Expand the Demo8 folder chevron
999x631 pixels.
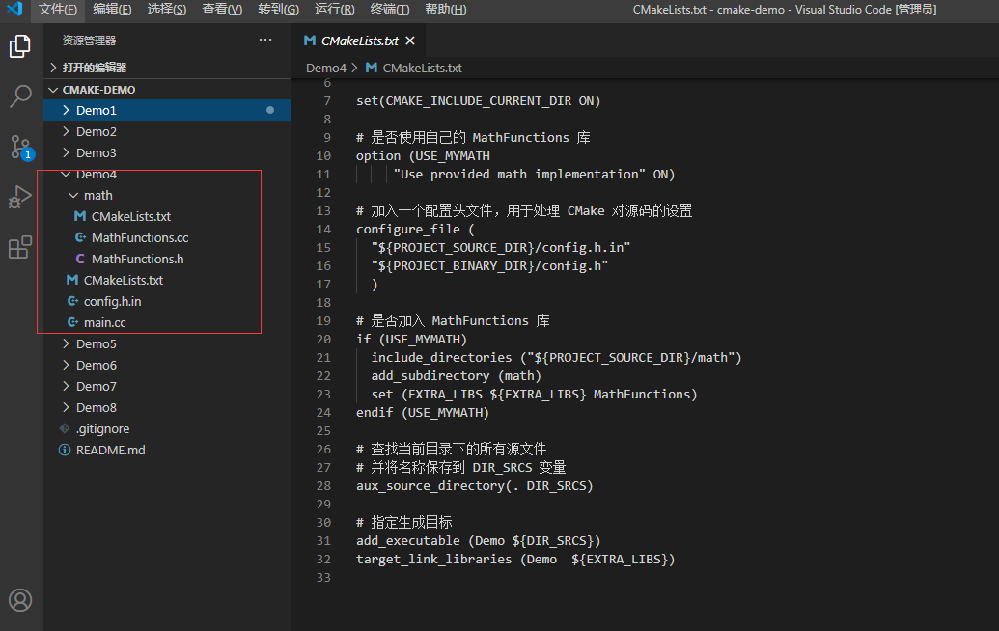coord(66,407)
